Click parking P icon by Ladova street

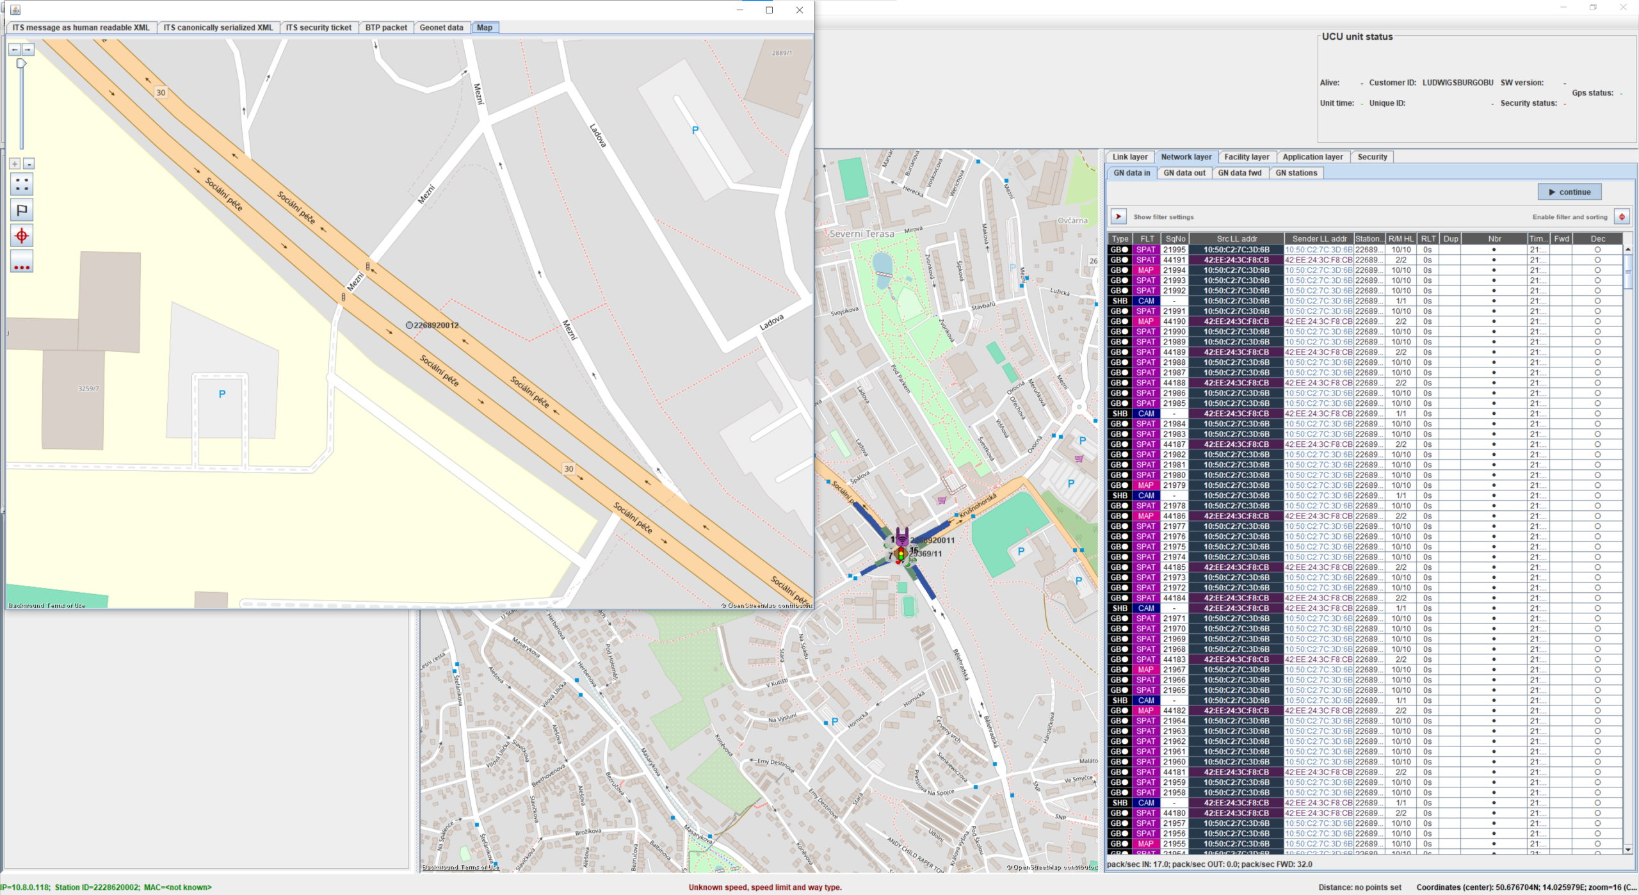click(695, 130)
